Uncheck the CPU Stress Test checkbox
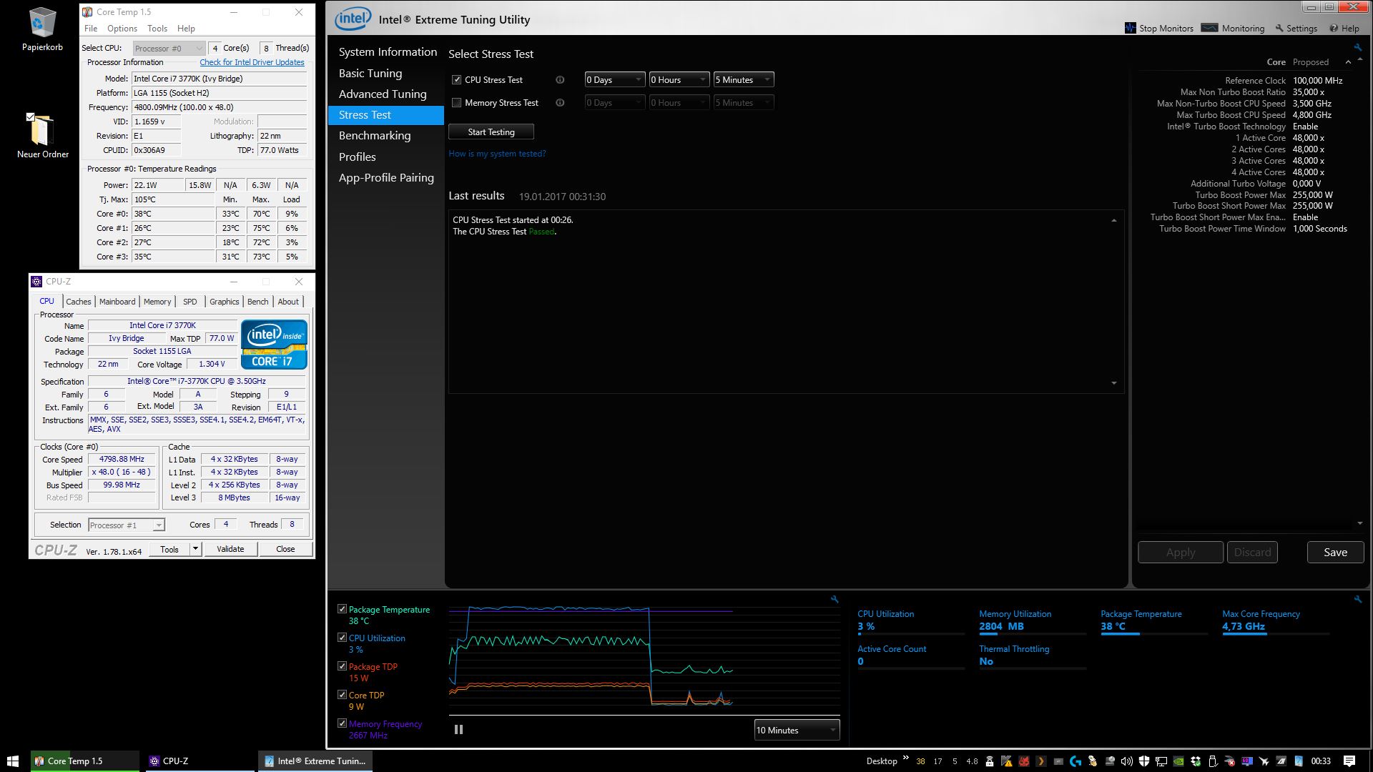The image size is (1373, 772). 456,80
